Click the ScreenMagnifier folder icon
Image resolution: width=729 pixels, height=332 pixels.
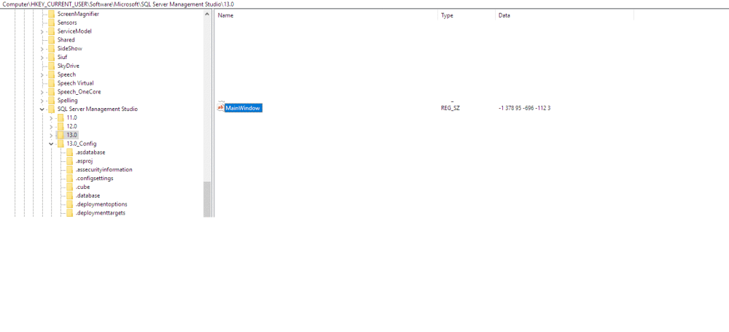click(52, 14)
